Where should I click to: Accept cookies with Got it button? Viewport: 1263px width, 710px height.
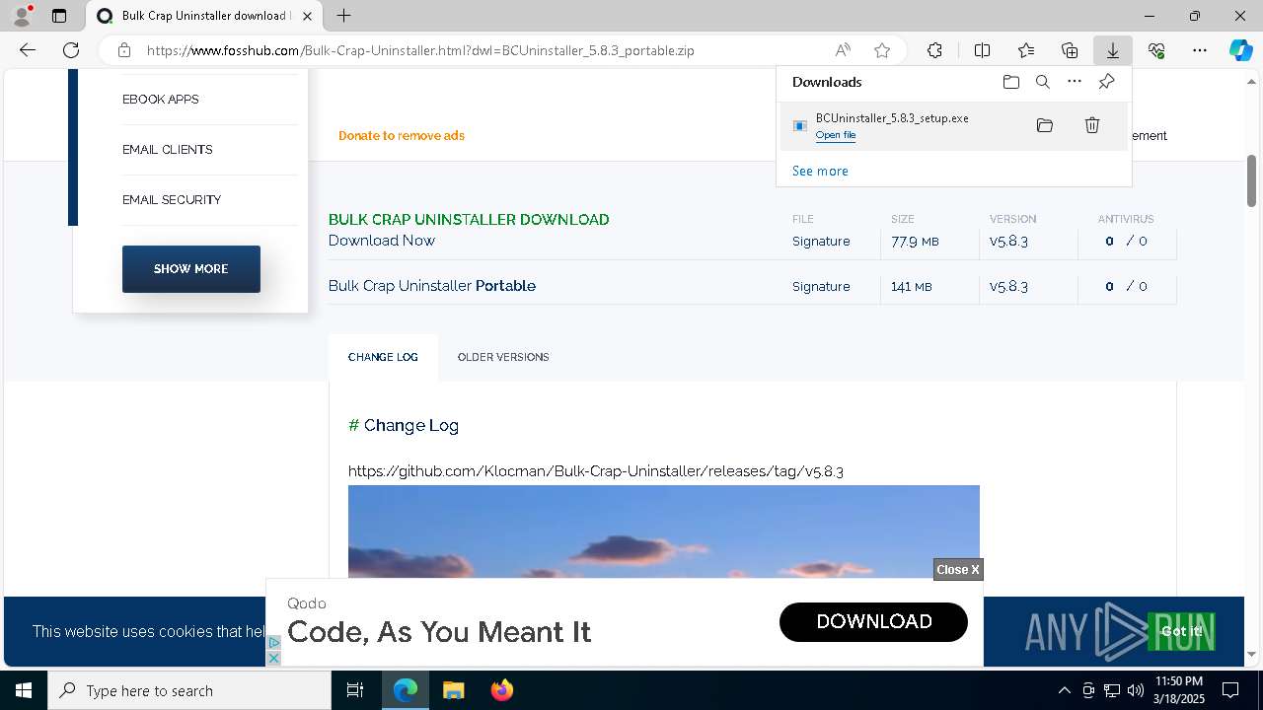click(x=1181, y=631)
